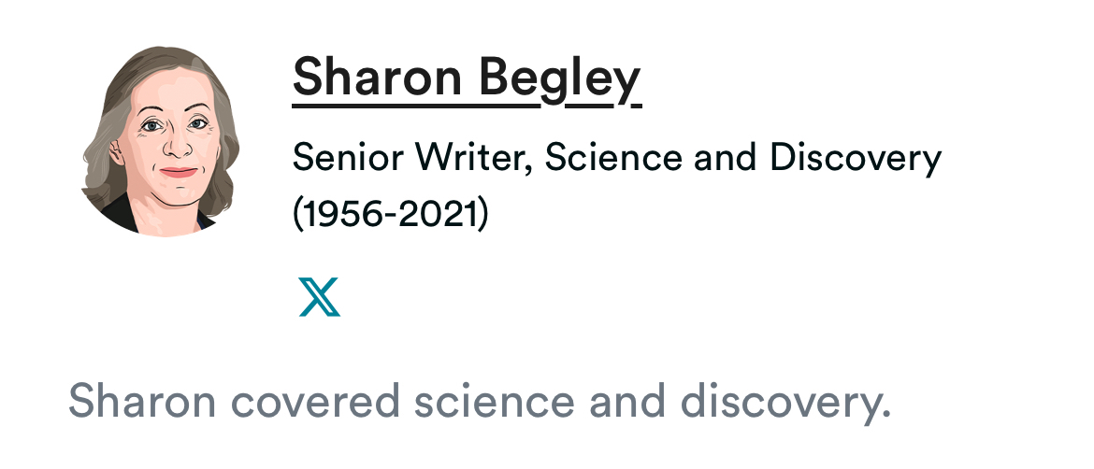Screen dimensions: 1094x469
Task: Click the "Senior Writer, Science and Discovery" title
Action: click(x=616, y=159)
